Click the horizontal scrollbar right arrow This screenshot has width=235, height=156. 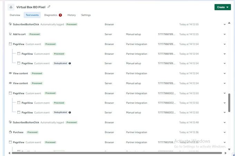225,153
